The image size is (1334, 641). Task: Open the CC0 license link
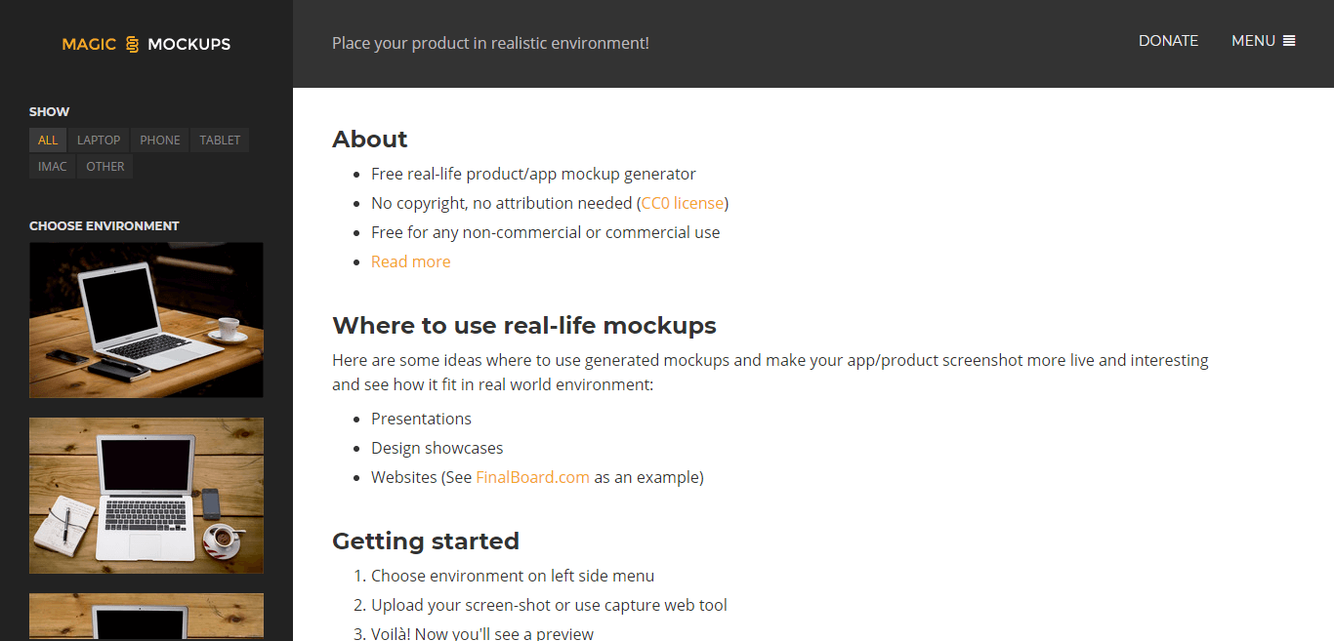click(683, 203)
